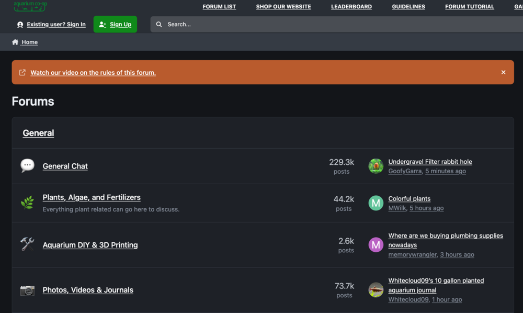Click the green plant leaf icon
The image size is (523, 313).
tap(27, 203)
